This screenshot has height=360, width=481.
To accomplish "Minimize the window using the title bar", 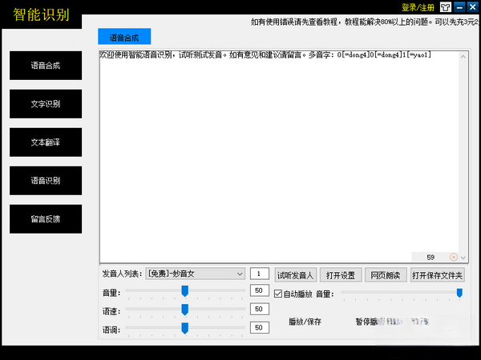I will tap(459, 8).
